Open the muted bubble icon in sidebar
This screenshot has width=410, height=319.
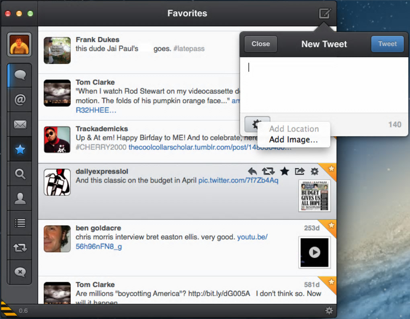(20, 272)
